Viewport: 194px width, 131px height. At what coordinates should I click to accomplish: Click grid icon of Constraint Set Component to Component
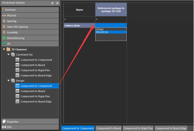coord(17,60)
